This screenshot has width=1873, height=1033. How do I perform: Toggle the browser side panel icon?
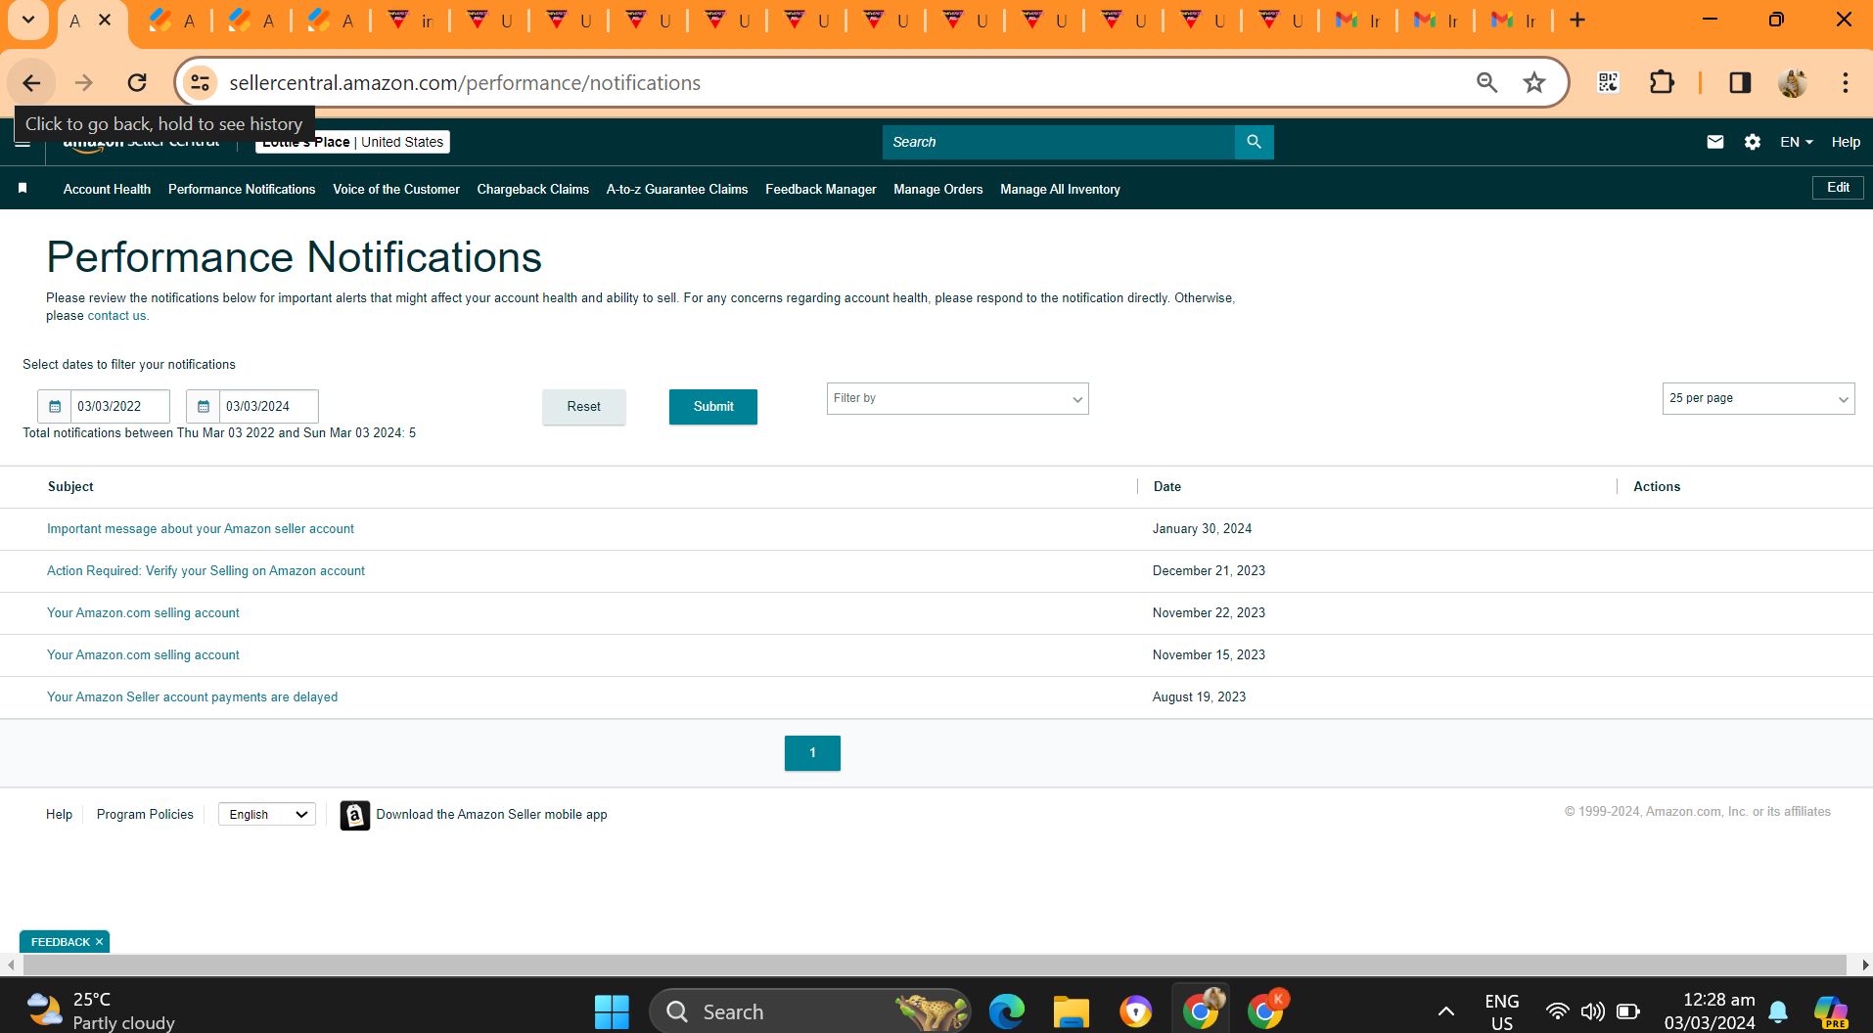(x=1740, y=83)
